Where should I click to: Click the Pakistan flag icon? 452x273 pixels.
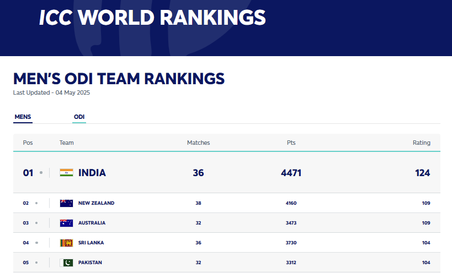(x=66, y=263)
